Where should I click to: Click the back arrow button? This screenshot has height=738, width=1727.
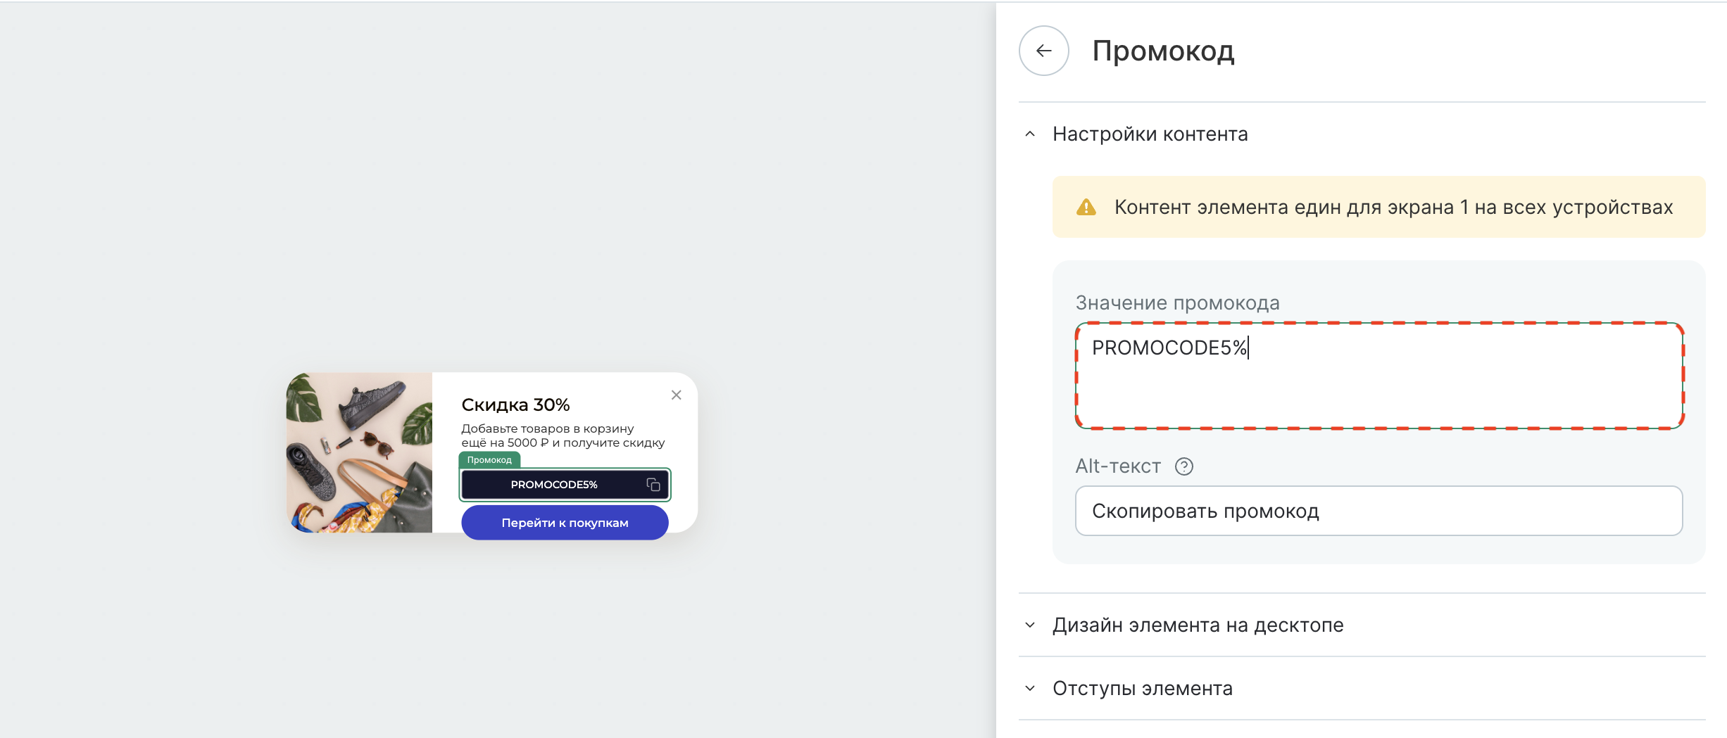1043,51
